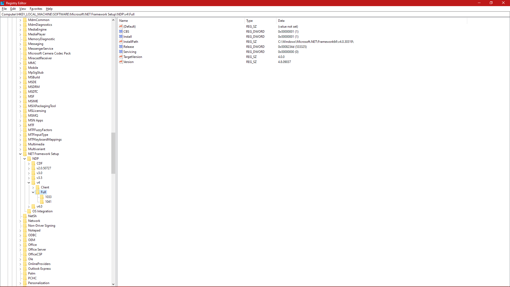Expand the Client subkey under v4
Image resolution: width=510 pixels, height=287 pixels.
click(33, 187)
